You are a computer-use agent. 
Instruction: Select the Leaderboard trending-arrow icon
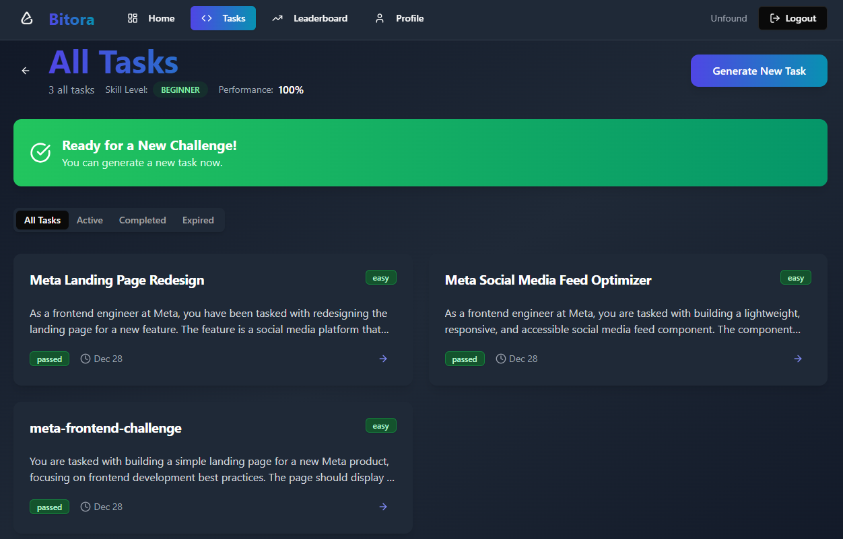coord(277,18)
